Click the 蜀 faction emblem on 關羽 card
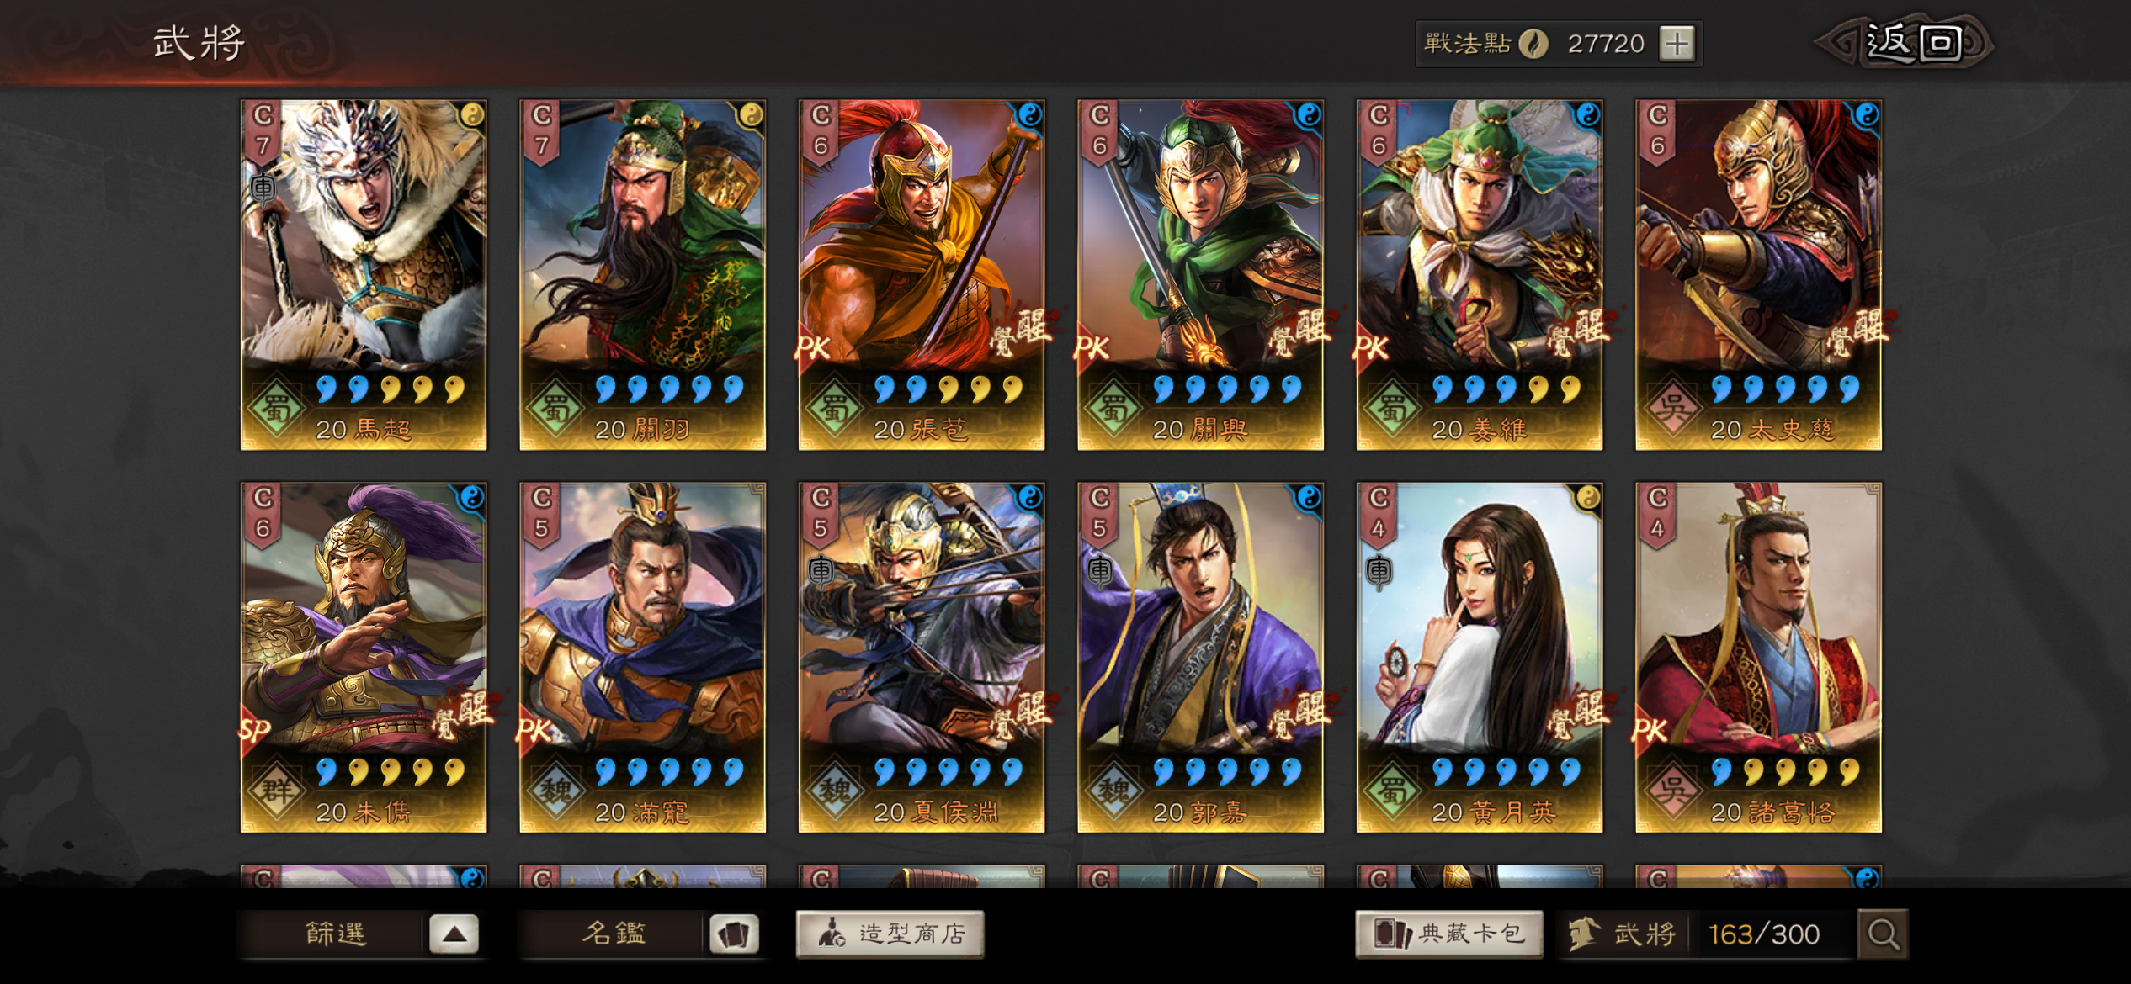Image resolution: width=2131 pixels, height=984 pixels. coord(554,409)
